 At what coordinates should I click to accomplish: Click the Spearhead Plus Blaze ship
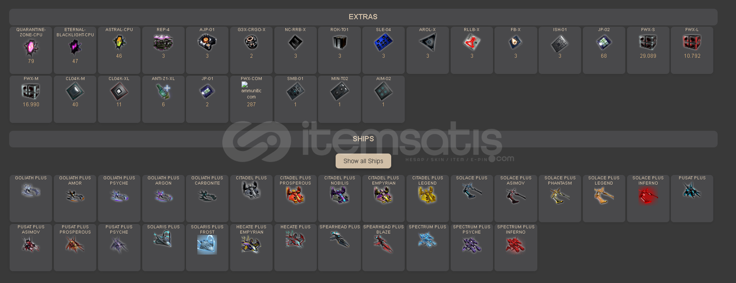(383, 244)
